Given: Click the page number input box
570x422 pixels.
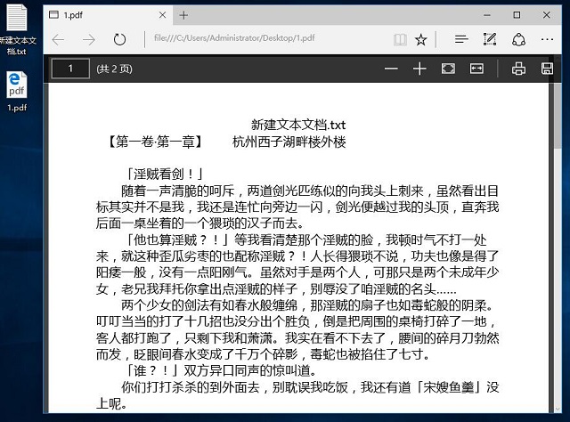Looking at the screenshot, I should (69, 69).
